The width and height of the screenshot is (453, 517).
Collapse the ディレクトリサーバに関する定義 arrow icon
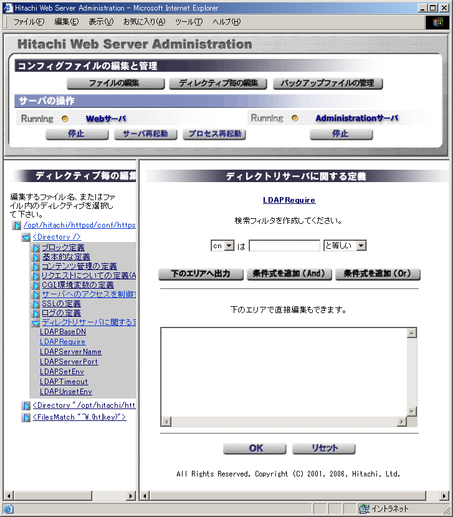[x=36, y=323]
